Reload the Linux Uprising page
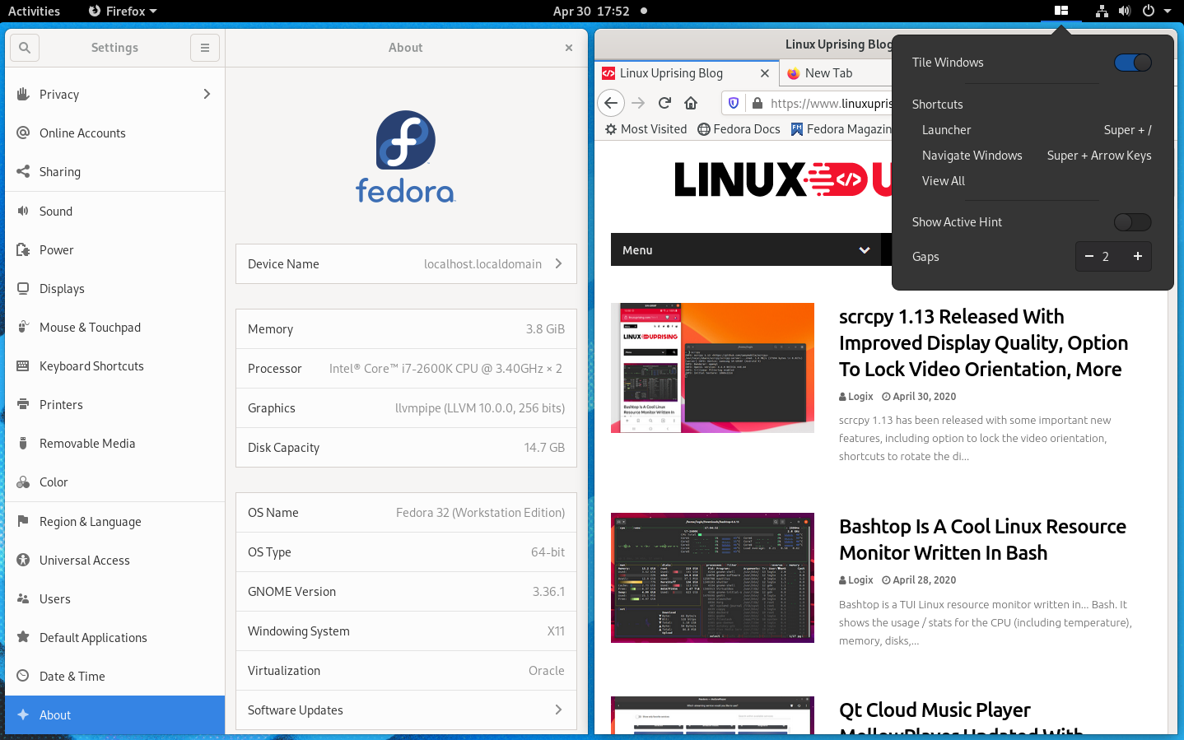This screenshot has width=1184, height=740. coord(664,103)
